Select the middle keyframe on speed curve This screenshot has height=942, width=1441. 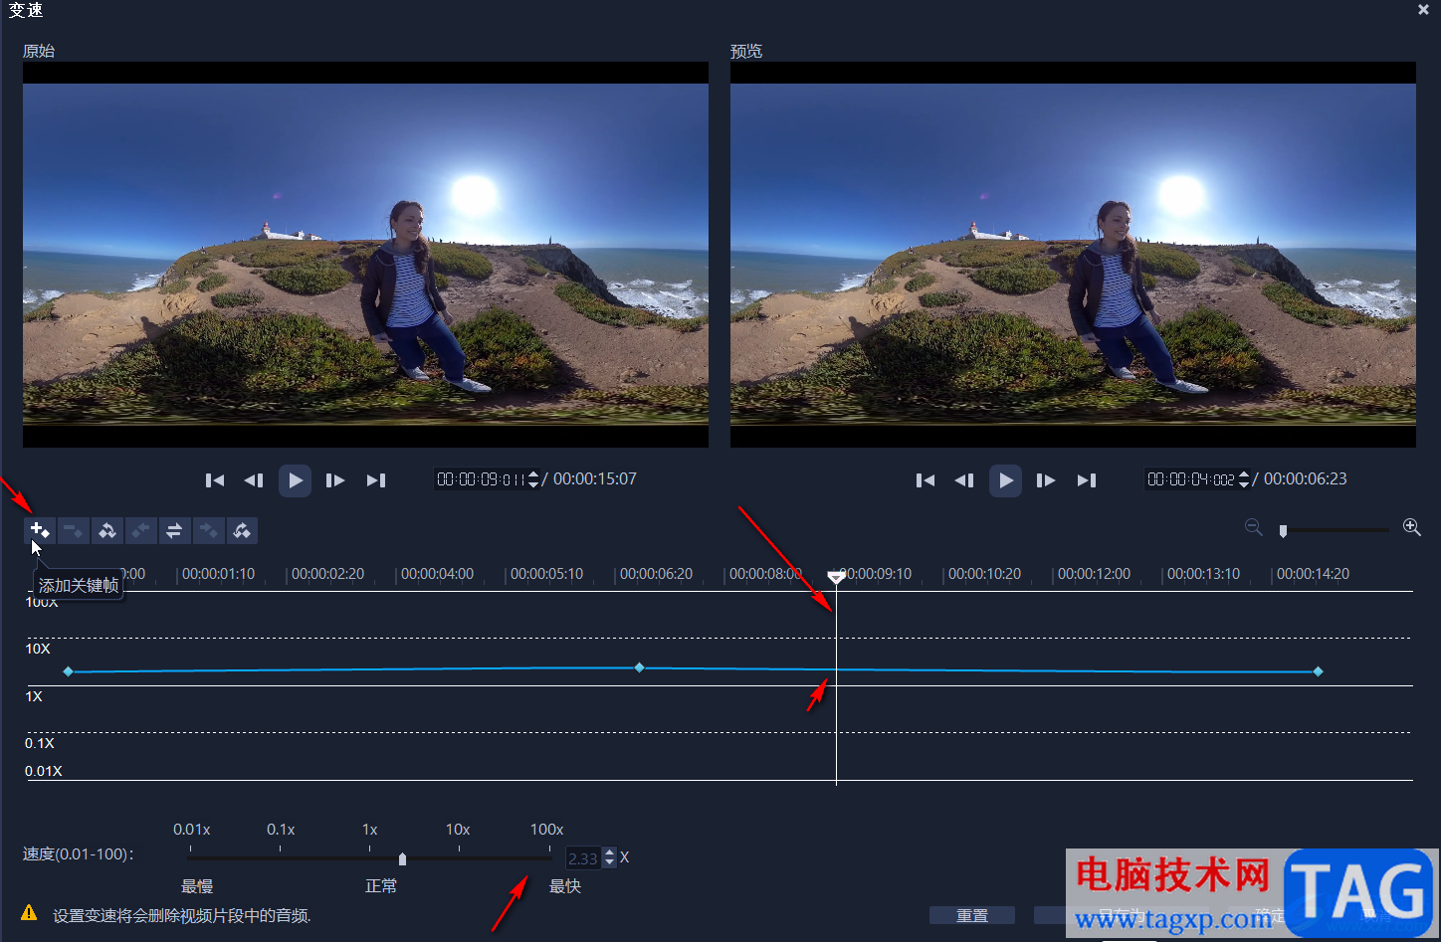pos(639,667)
